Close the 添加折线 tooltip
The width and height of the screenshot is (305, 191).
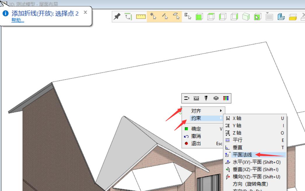click(85, 13)
